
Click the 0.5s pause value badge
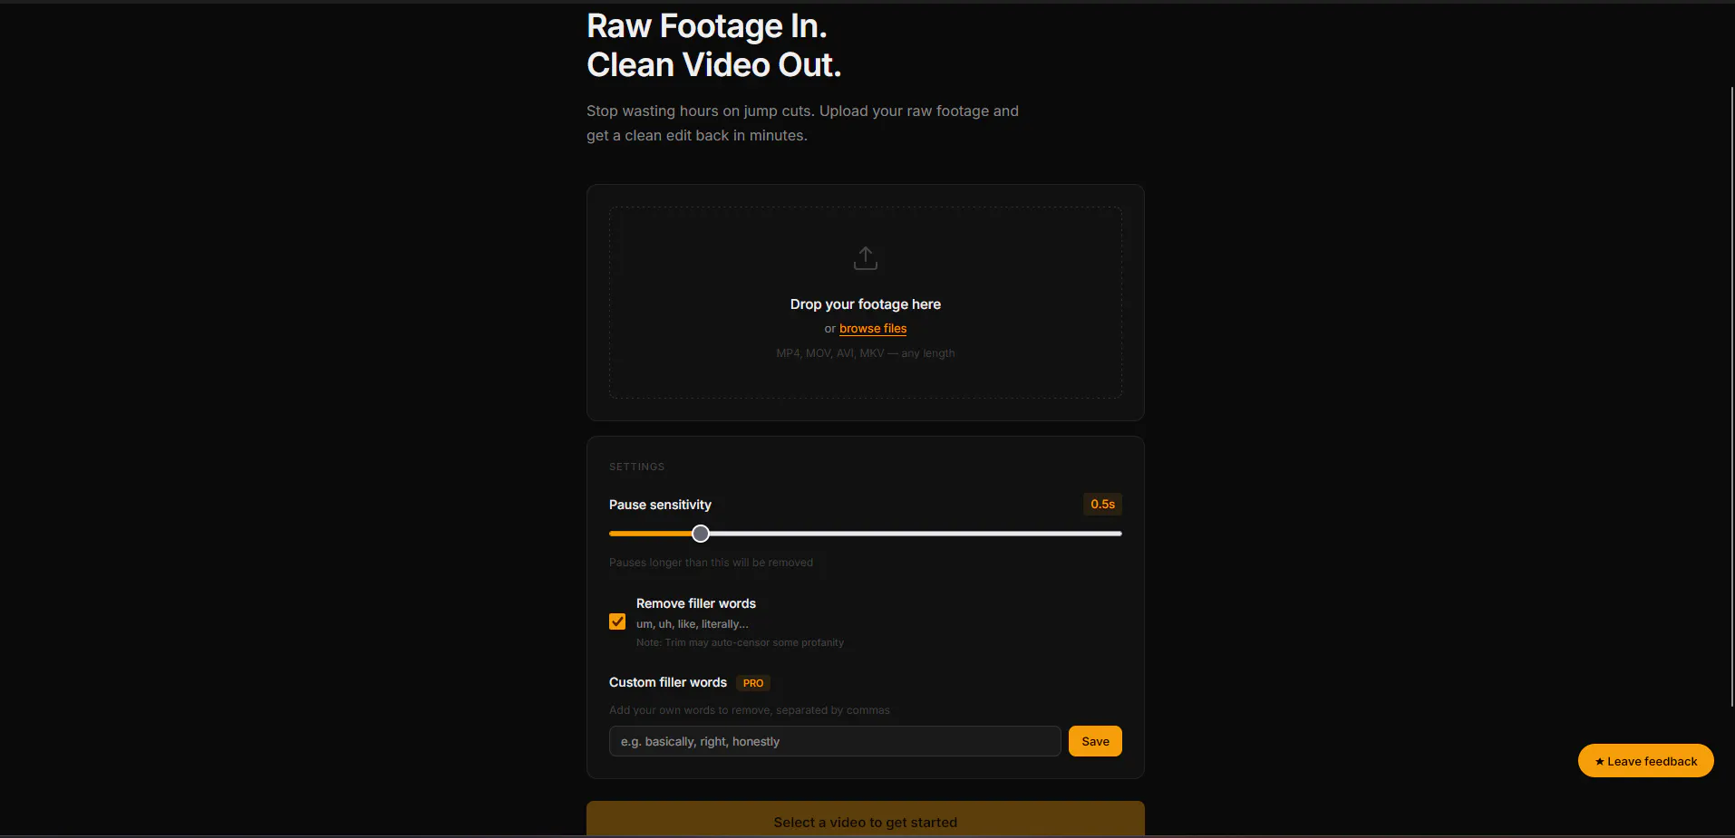tap(1102, 504)
